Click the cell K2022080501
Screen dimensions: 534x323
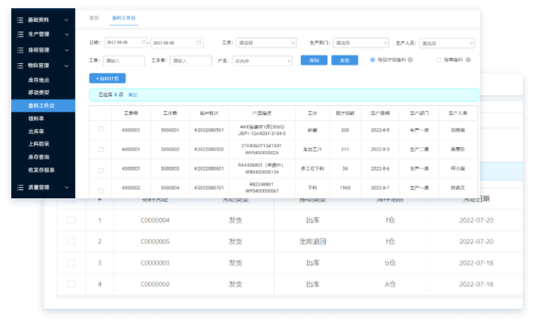209,130
